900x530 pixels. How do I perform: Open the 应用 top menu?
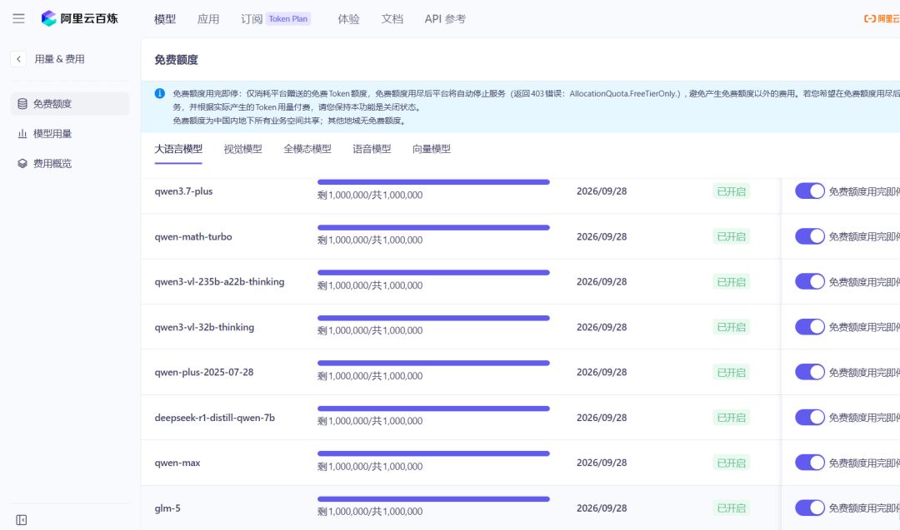[208, 19]
